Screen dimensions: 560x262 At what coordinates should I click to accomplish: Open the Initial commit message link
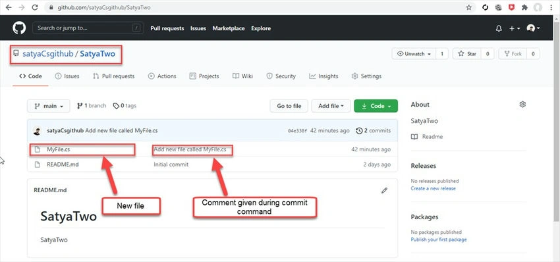(171, 165)
